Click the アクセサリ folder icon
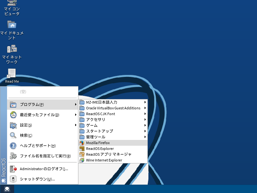 click(x=82, y=120)
